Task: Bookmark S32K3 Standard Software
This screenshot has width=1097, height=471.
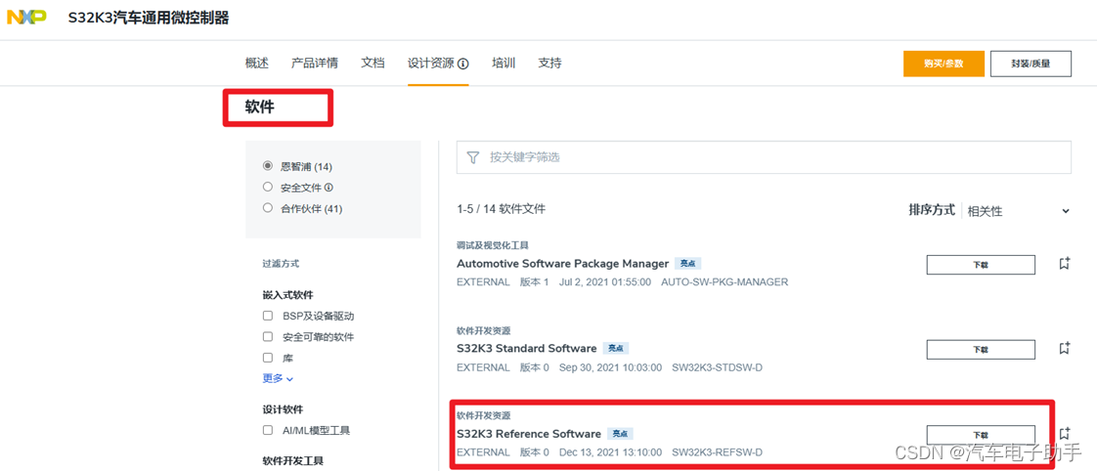Action: pyautogui.click(x=1064, y=347)
